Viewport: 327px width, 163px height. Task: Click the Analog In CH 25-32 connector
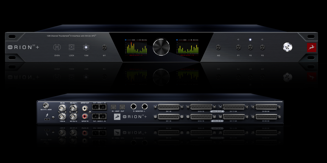pos(266,117)
